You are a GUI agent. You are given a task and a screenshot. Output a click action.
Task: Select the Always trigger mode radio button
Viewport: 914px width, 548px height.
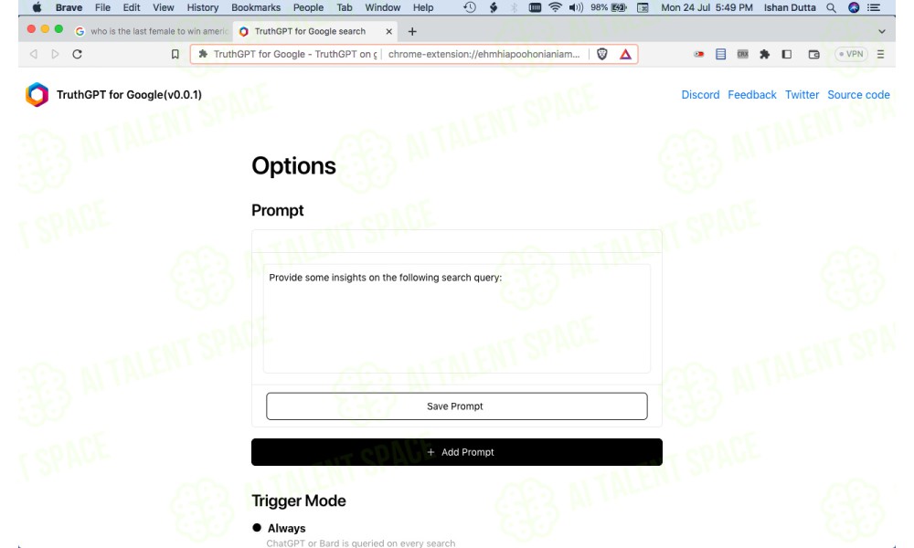click(x=257, y=528)
